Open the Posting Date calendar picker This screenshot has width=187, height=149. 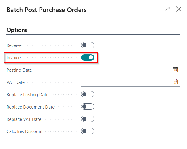pyautogui.click(x=175, y=70)
